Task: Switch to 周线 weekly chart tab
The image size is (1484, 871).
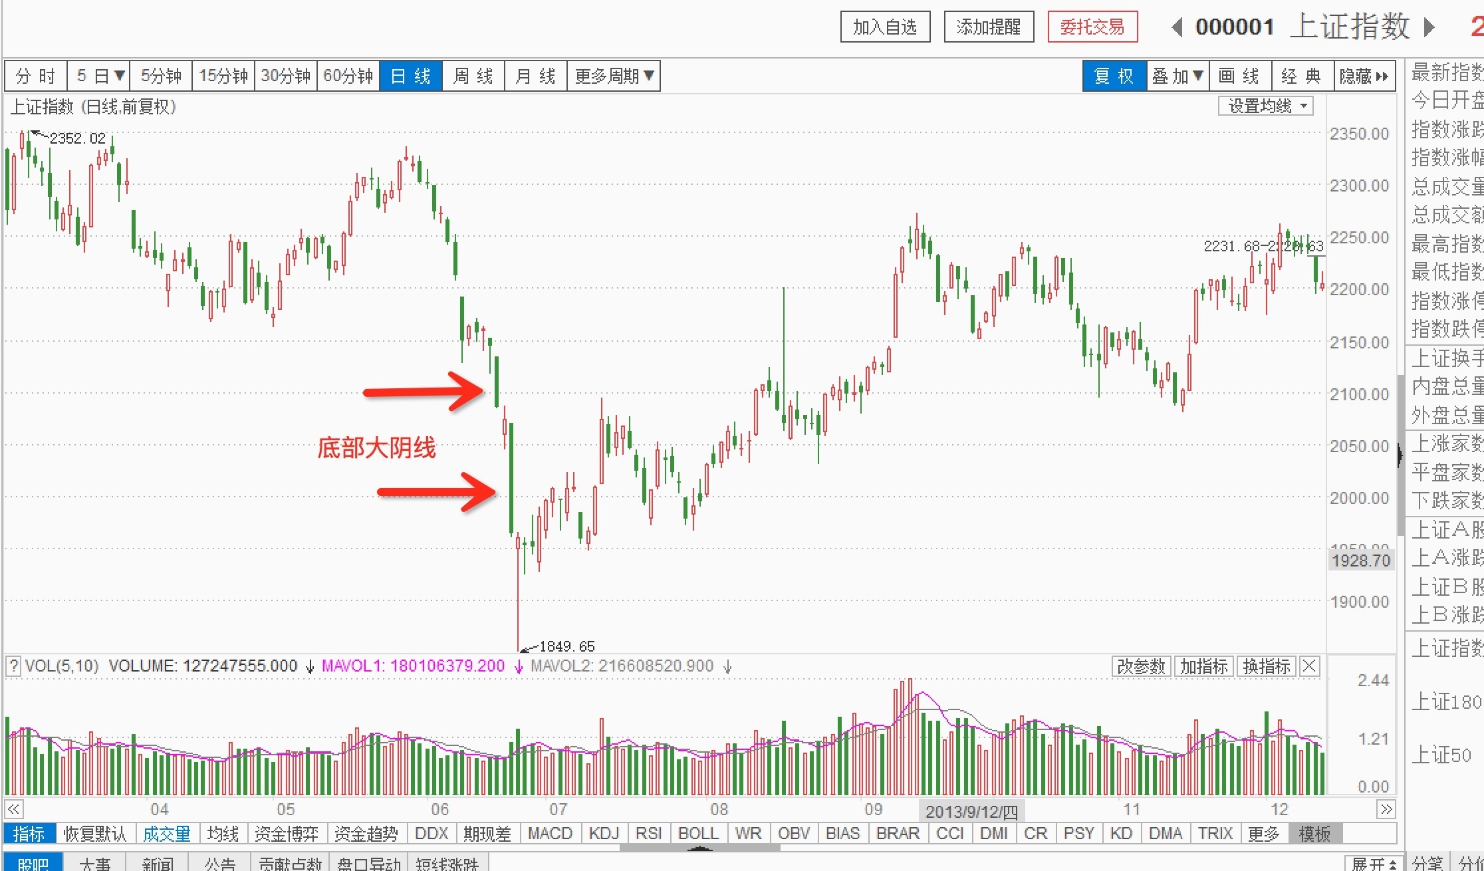Action: pyautogui.click(x=473, y=76)
